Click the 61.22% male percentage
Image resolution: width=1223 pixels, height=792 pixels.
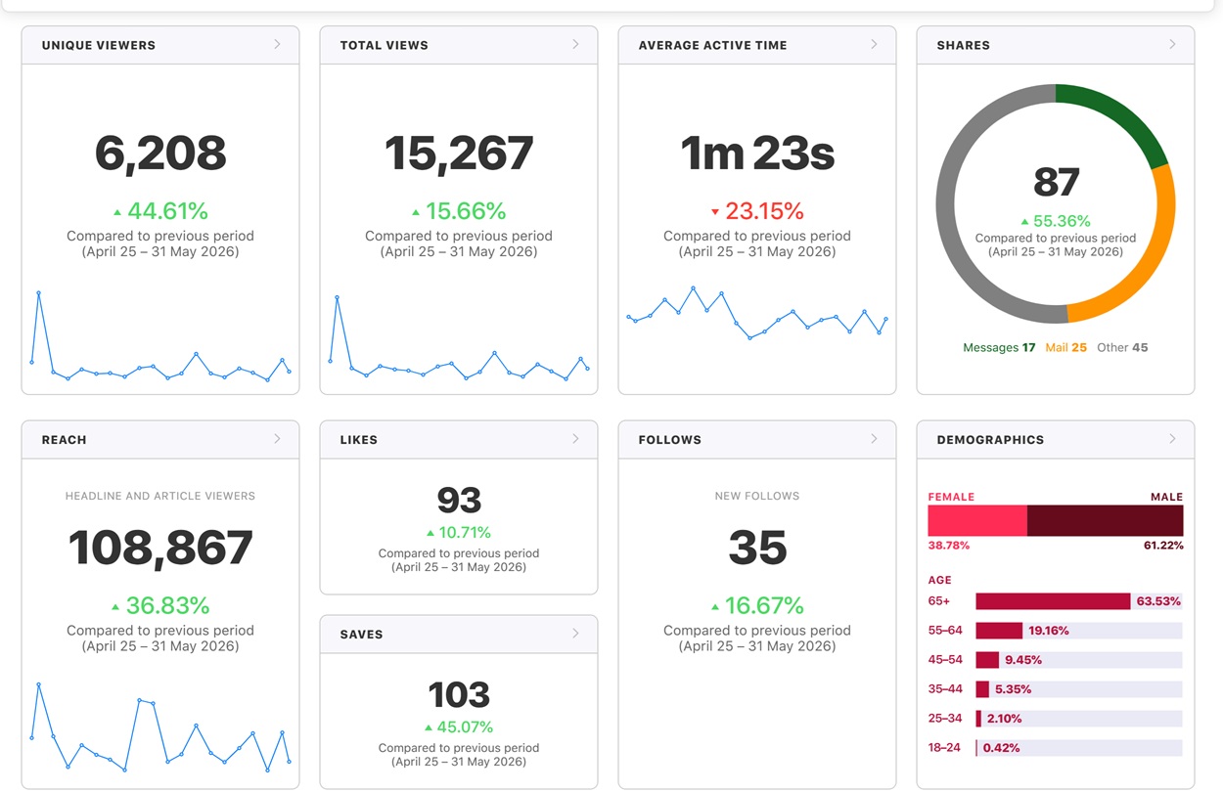(1162, 546)
